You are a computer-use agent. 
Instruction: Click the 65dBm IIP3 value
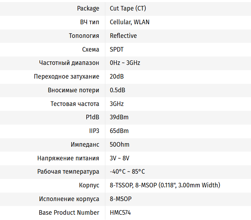[x=119, y=131]
